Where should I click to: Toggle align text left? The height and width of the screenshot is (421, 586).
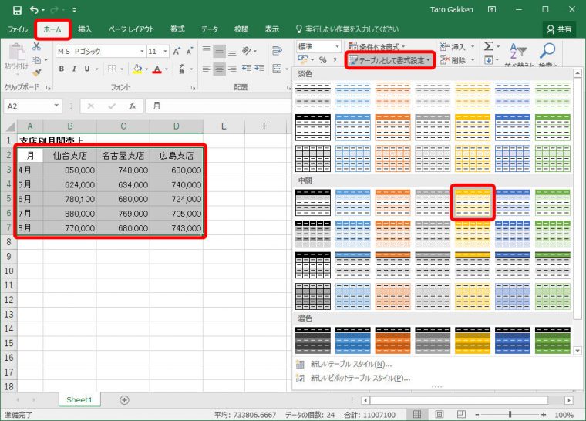pos(207,69)
